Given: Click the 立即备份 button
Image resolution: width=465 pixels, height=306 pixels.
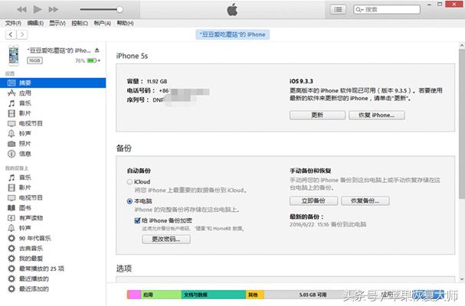Looking at the screenshot, I should click(x=313, y=201).
